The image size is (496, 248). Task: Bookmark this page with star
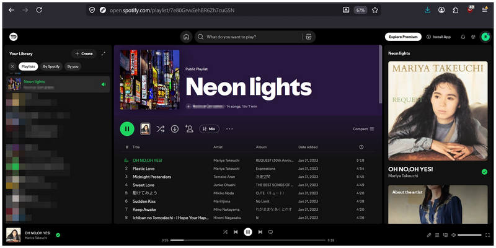point(375,10)
